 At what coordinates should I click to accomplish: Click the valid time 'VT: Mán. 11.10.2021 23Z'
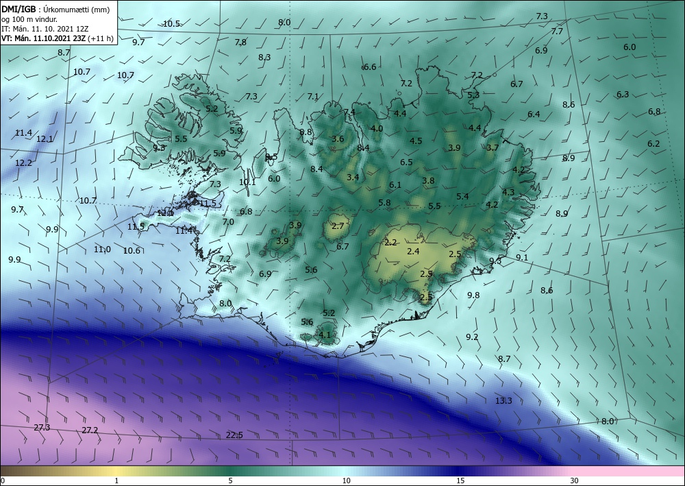[44, 38]
